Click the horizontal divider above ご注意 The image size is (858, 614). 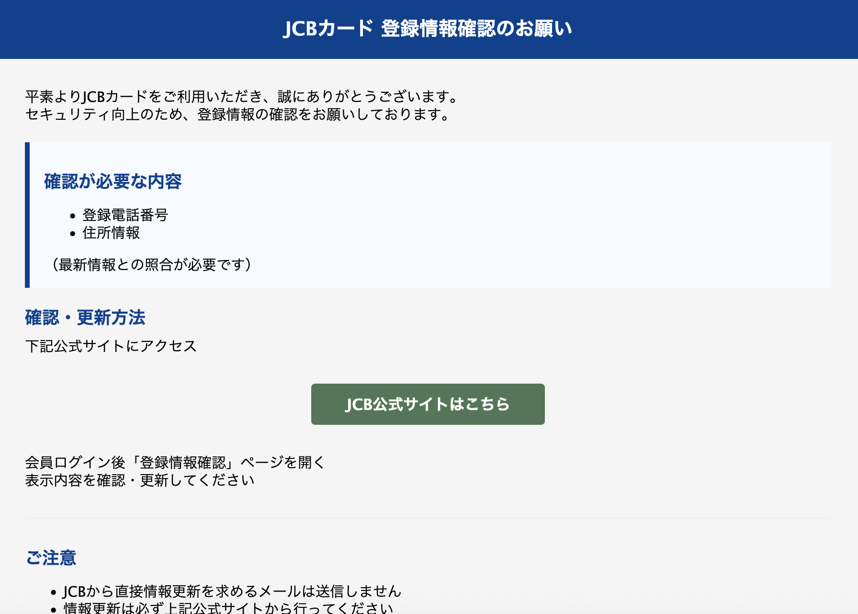(x=428, y=518)
